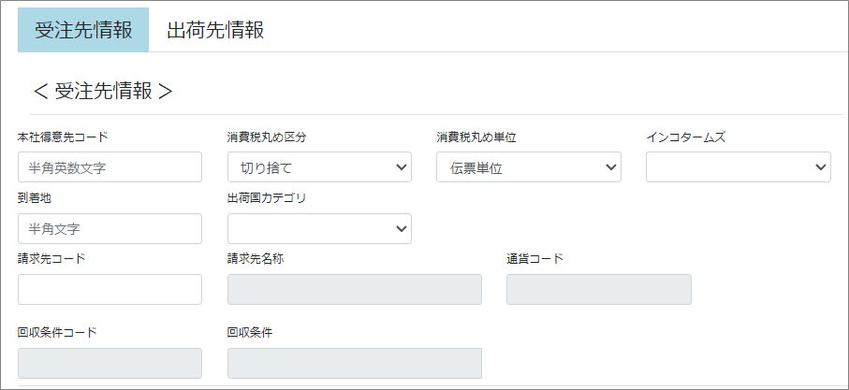849x390 pixels.
Task: Click the 出荷国カテゴリ label text
Action: [x=267, y=198]
